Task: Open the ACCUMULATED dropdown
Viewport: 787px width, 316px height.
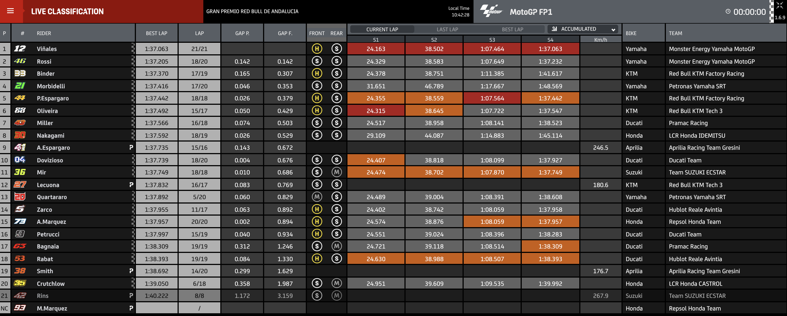Action: point(583,29)
